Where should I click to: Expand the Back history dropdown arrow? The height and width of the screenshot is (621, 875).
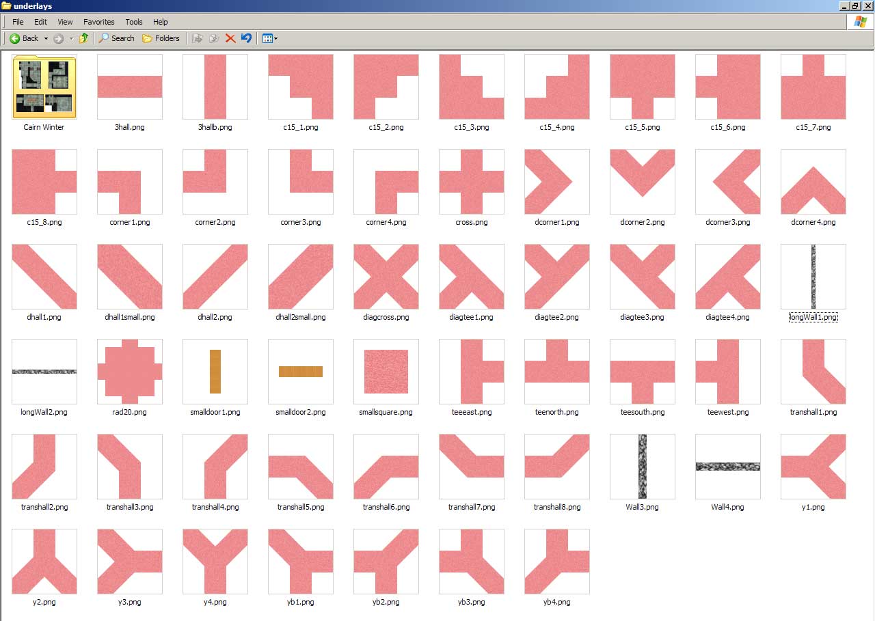46,38
